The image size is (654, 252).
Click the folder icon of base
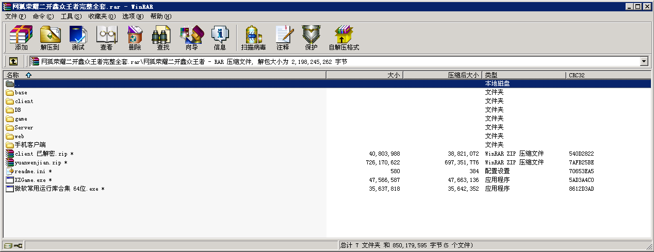pos(10,93)
